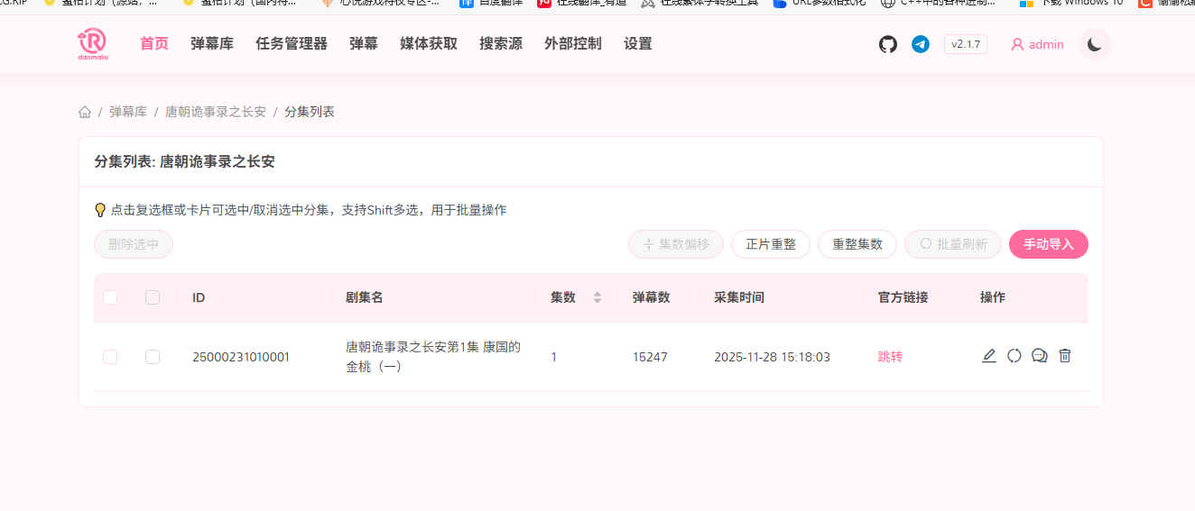Toggle dark mode with the moon icon
1195x511 pixels.
(1095, 44)
